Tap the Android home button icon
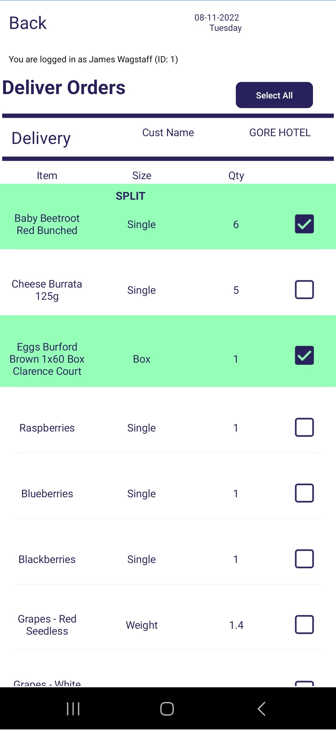The width and height of the screenshot is (336, 730). pos(167,709)
